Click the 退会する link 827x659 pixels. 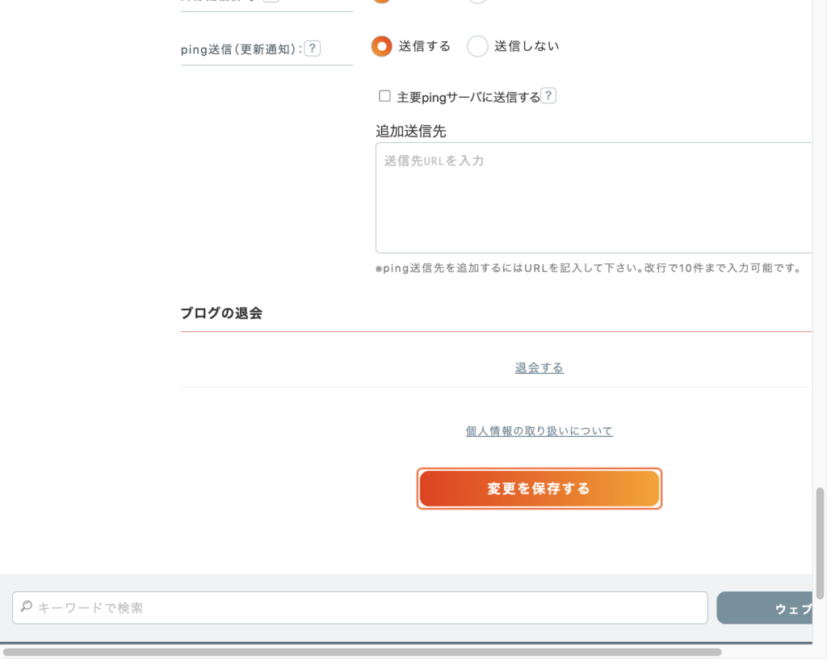(539, 367)
